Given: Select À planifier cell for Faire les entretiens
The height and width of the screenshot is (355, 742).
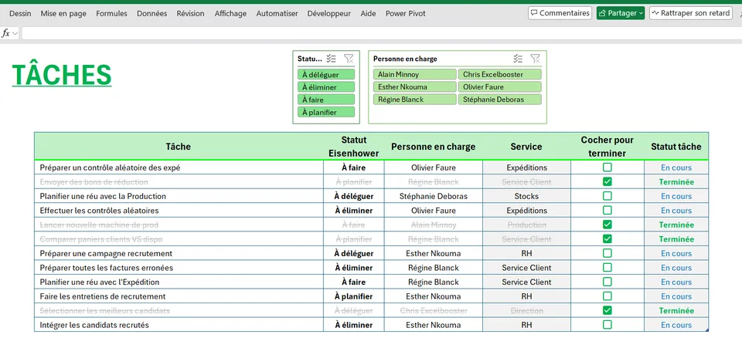Looking at the screenshot, I should tap(354, 296).
